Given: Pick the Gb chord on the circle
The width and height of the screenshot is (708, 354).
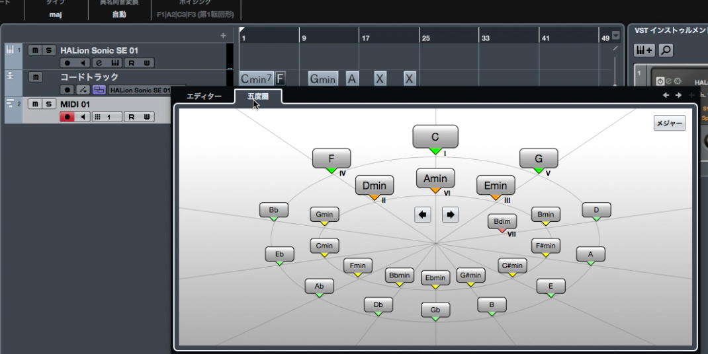Looking at the screenshot, I should click(x=435, y=310).
